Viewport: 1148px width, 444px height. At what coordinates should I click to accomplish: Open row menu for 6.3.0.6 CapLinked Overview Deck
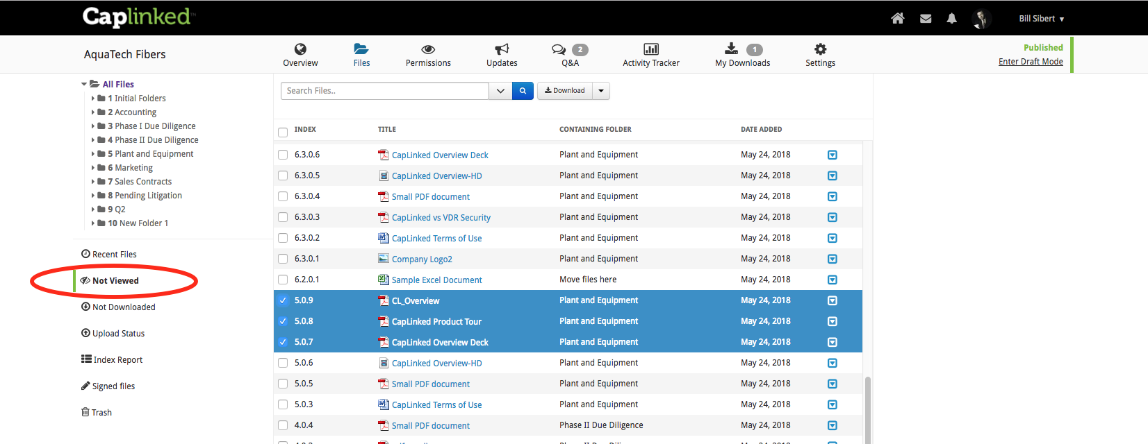tap(833, 155)
